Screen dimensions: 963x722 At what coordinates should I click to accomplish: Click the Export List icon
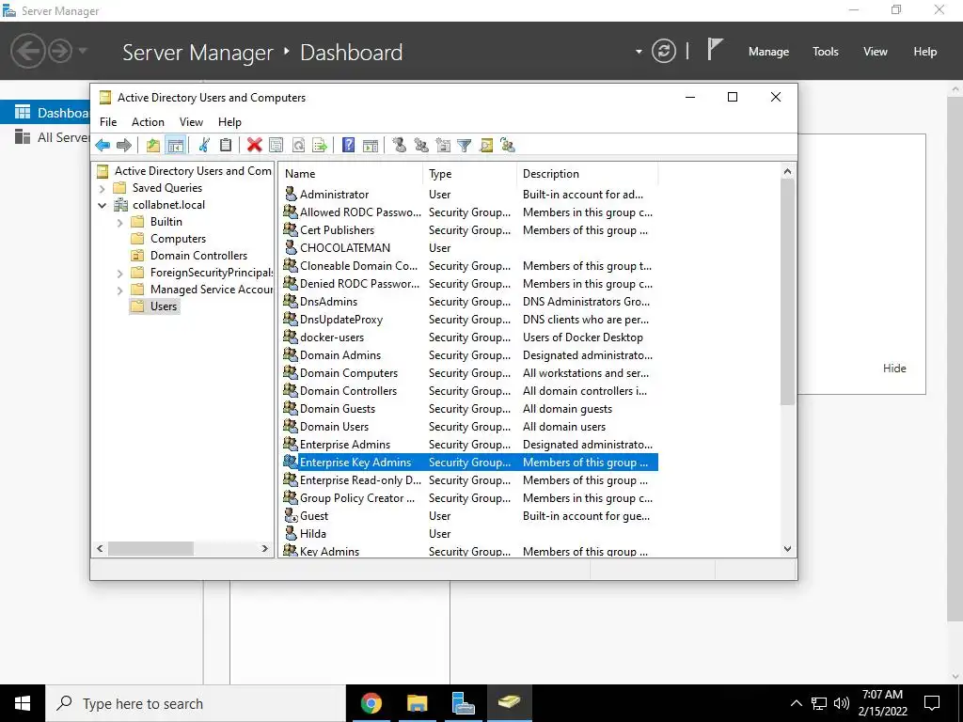(x=320, y=146)
